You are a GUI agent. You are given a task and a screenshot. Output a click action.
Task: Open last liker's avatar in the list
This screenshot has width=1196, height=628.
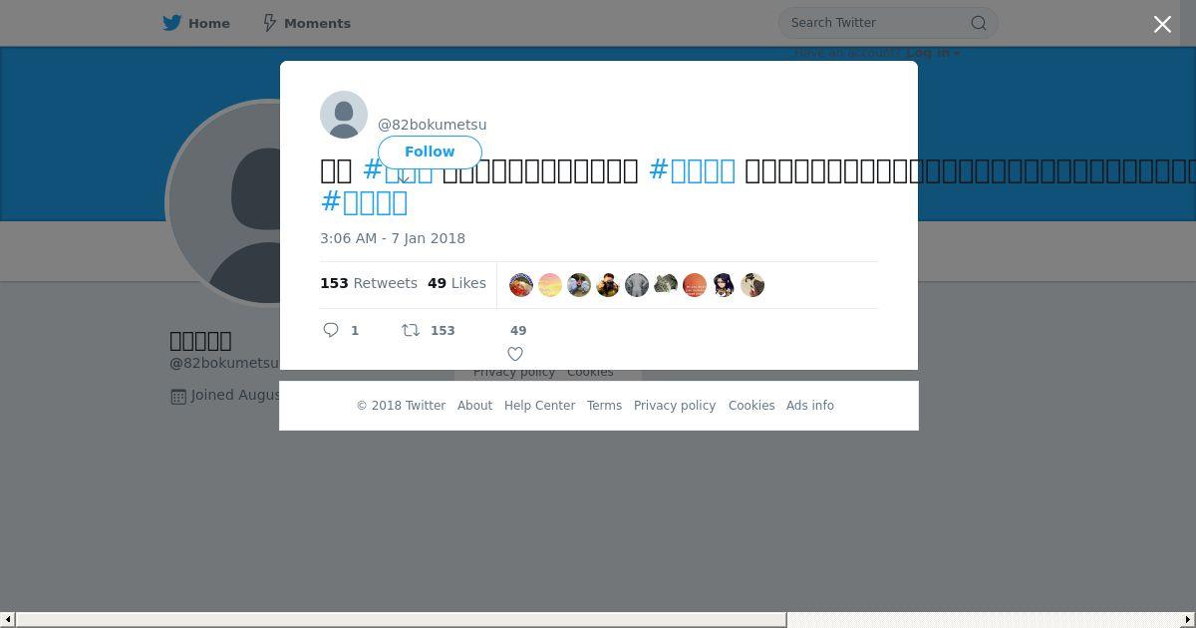pyautogui.click(x=752, y=285)
